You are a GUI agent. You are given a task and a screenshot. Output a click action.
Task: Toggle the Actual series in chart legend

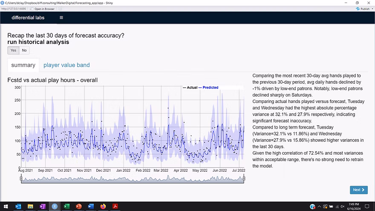point(190,88)
